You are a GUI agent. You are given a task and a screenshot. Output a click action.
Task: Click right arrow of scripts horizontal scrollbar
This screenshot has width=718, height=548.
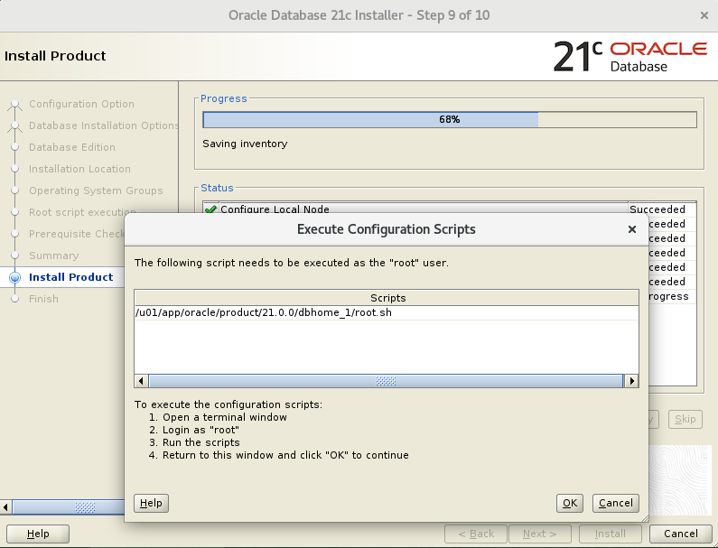tap(632, 381)
